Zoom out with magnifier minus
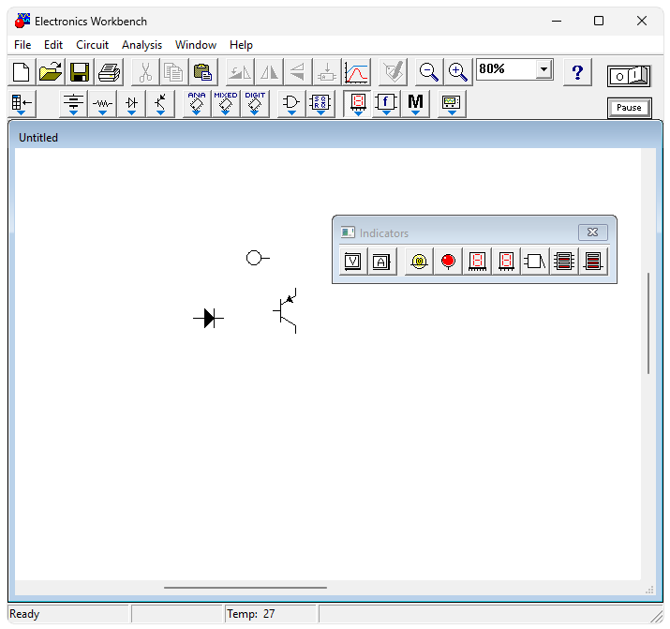 429,72
